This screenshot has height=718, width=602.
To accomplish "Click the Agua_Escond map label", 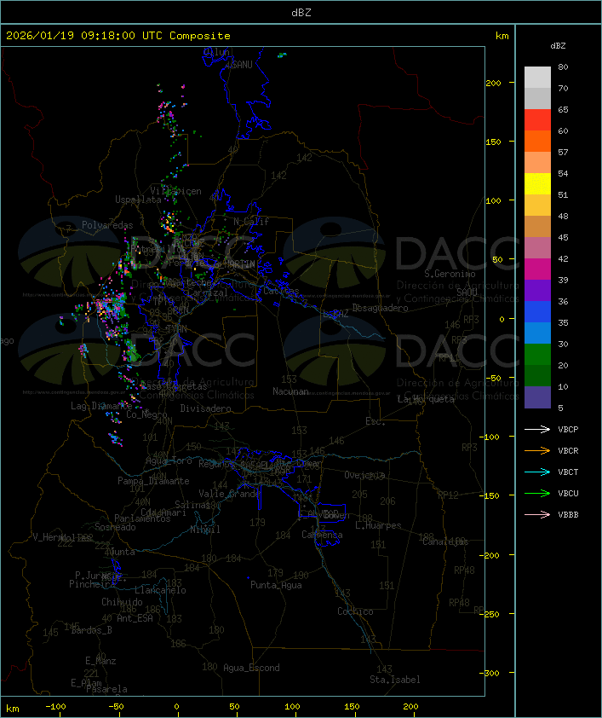I will [x=251, y=668].
